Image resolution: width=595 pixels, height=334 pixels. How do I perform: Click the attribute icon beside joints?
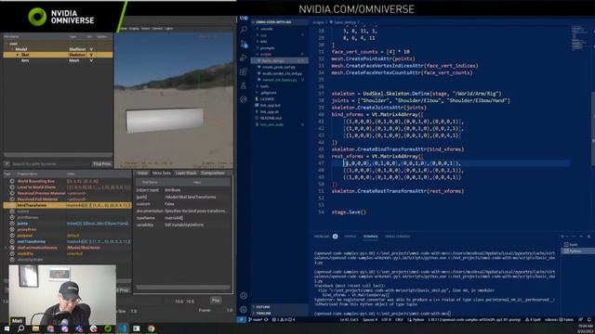12,224
